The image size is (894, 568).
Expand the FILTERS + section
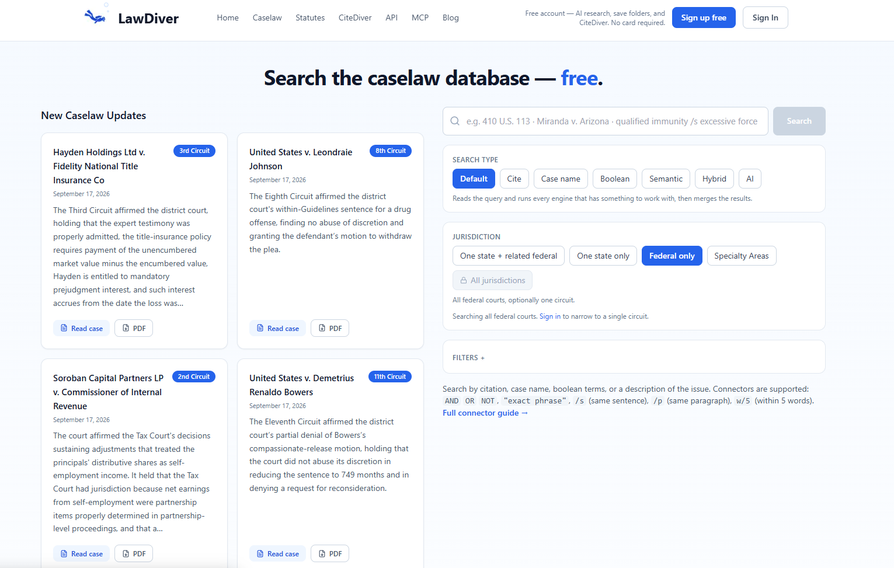[x=468, y=357]
